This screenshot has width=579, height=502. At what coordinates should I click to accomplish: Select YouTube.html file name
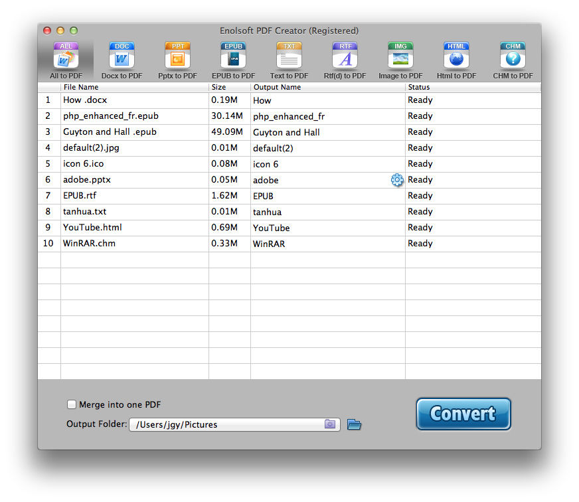tap(92, 227)
